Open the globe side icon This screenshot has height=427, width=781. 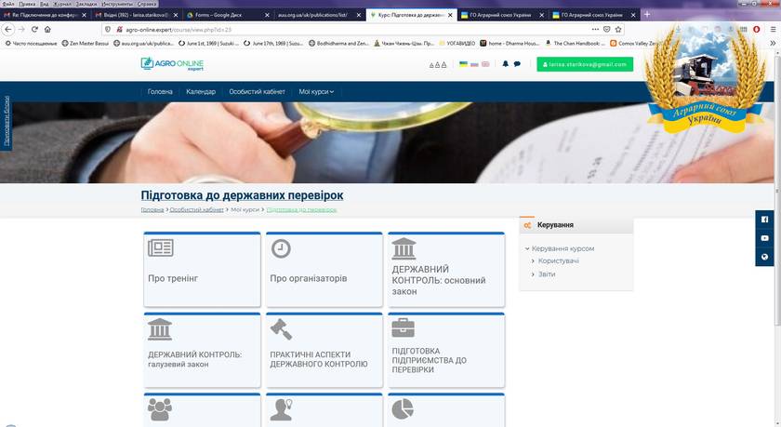764,257
